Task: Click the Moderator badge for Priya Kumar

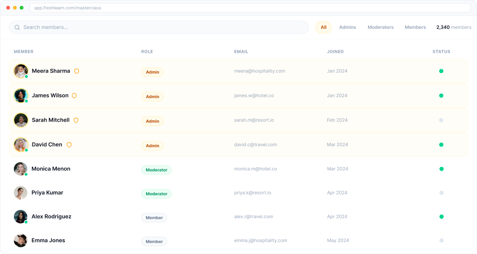Action: click(x=156, y=194)
